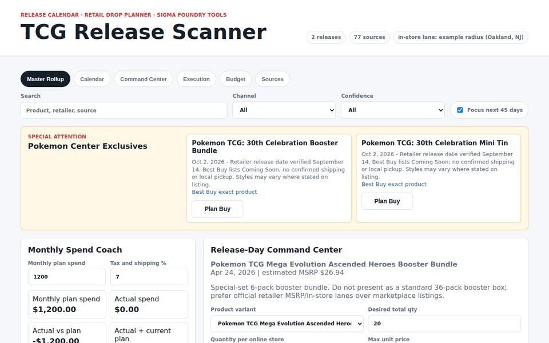Click the 30th Celebration Booster Bundle title
The height and width of the screenshot is (343, 549).
coord(265,147)
